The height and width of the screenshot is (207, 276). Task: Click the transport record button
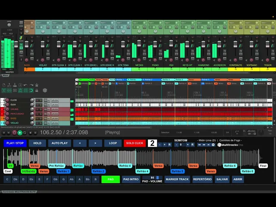14,133
